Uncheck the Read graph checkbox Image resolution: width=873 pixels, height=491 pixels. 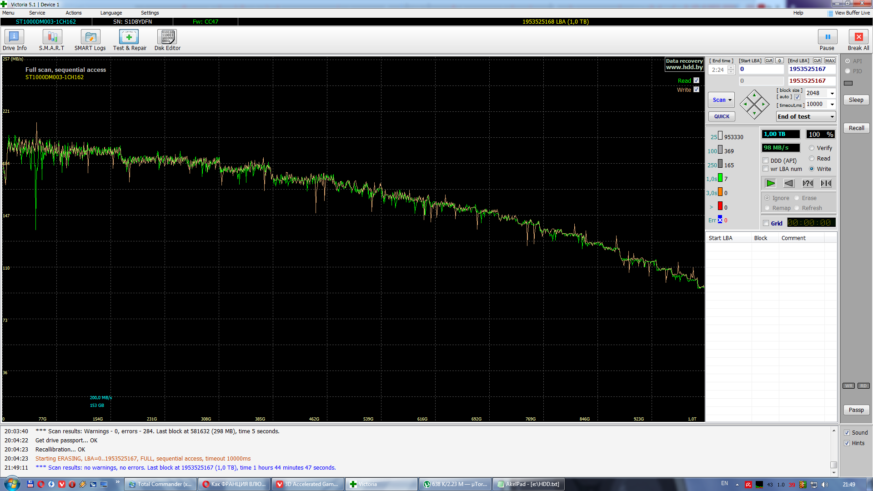tap(696, 80)
